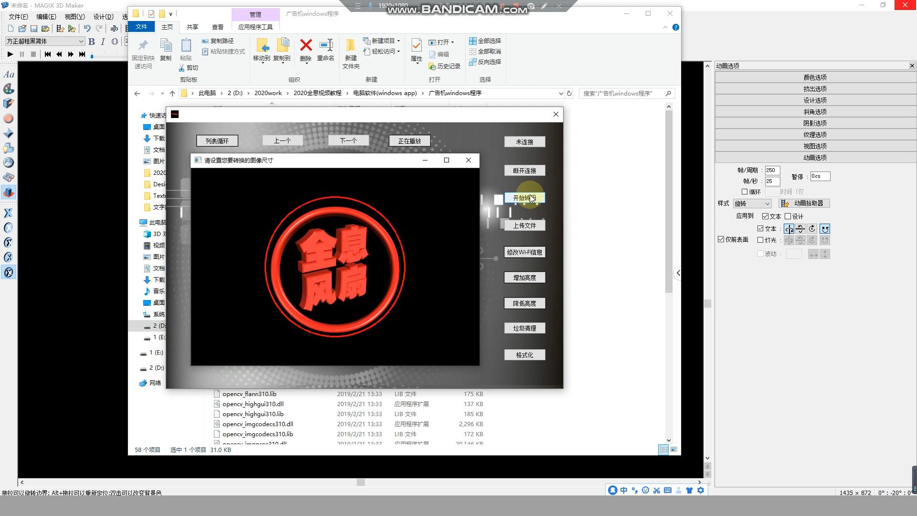Collapse the Explorer ribbon with chevron
The width and height of the screenshot is (917, 516).
(665, 28)
